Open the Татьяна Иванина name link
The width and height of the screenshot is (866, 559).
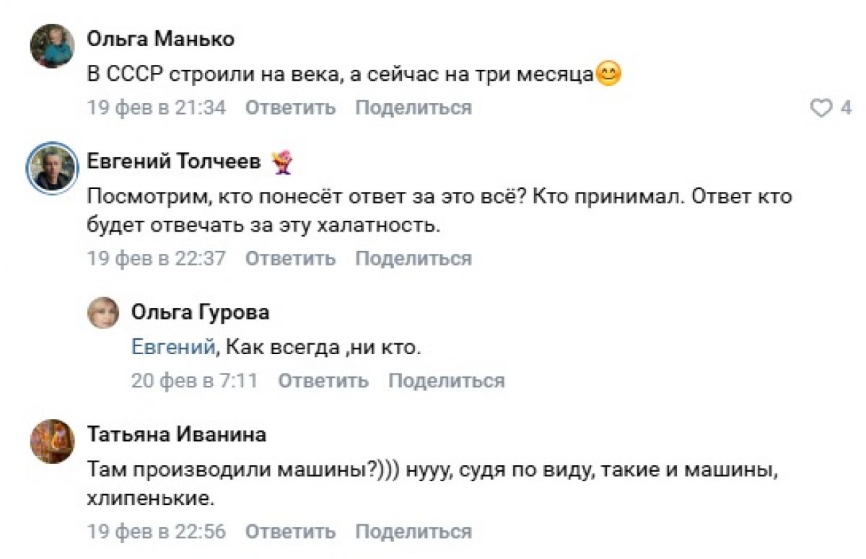coord(176,434)
